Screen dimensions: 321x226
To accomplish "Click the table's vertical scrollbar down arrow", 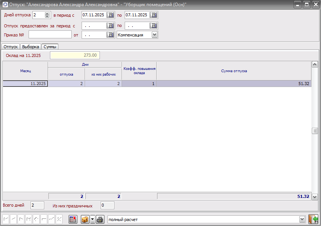I will point(315,197).
